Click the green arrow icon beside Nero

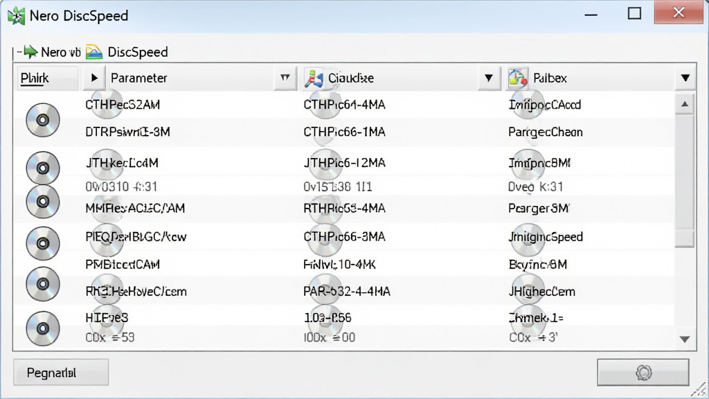tap(30, 52)
